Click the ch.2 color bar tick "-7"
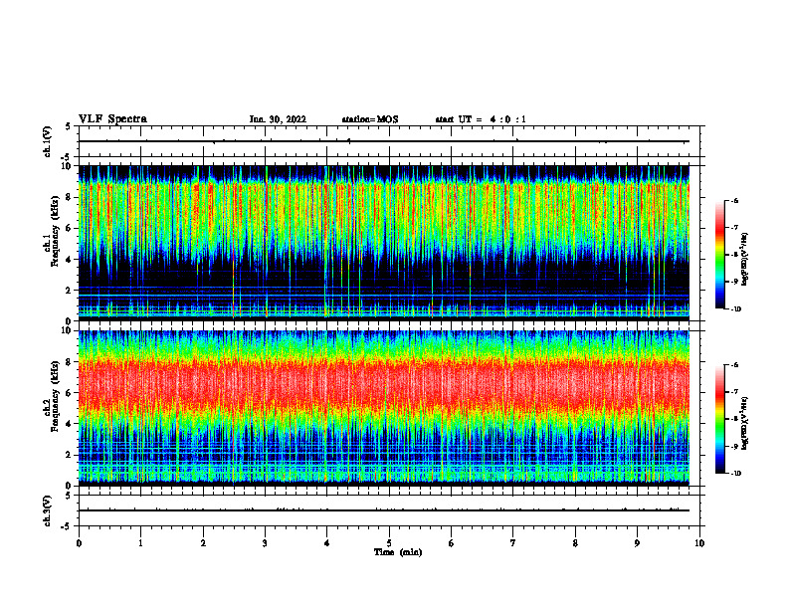Viewport: 788px width, 609px height. (x=734, y=392)
